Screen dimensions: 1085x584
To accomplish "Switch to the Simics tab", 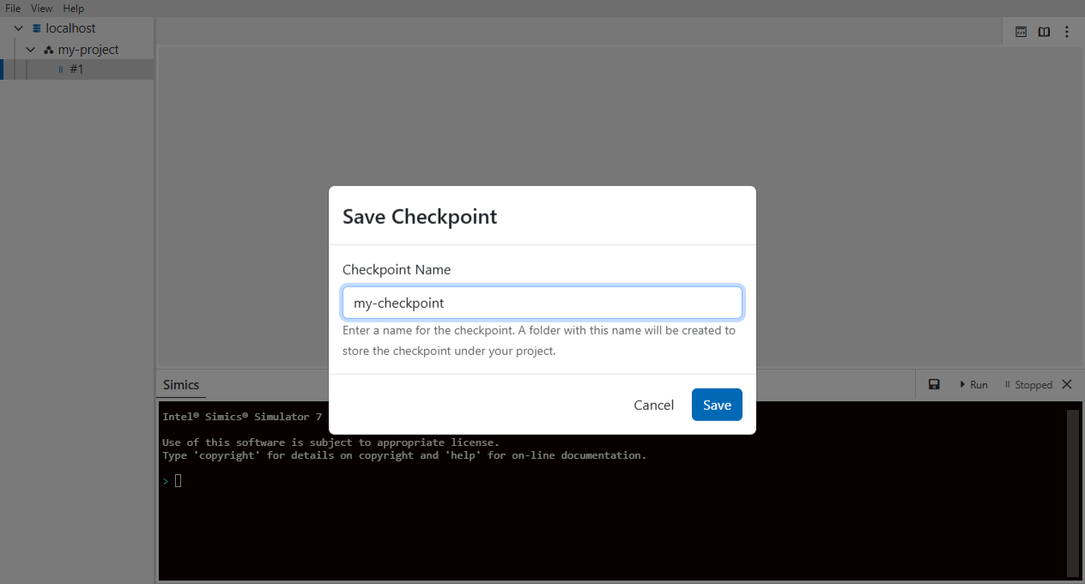I will [x=181, y=385].
